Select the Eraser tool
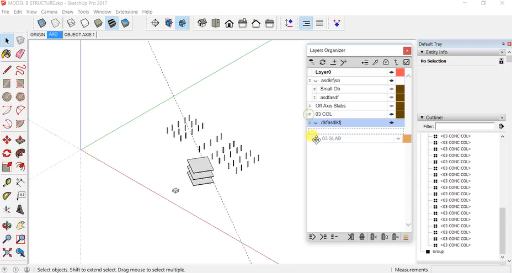The width and height of the screenshot is (512, 273). point(20,54)
